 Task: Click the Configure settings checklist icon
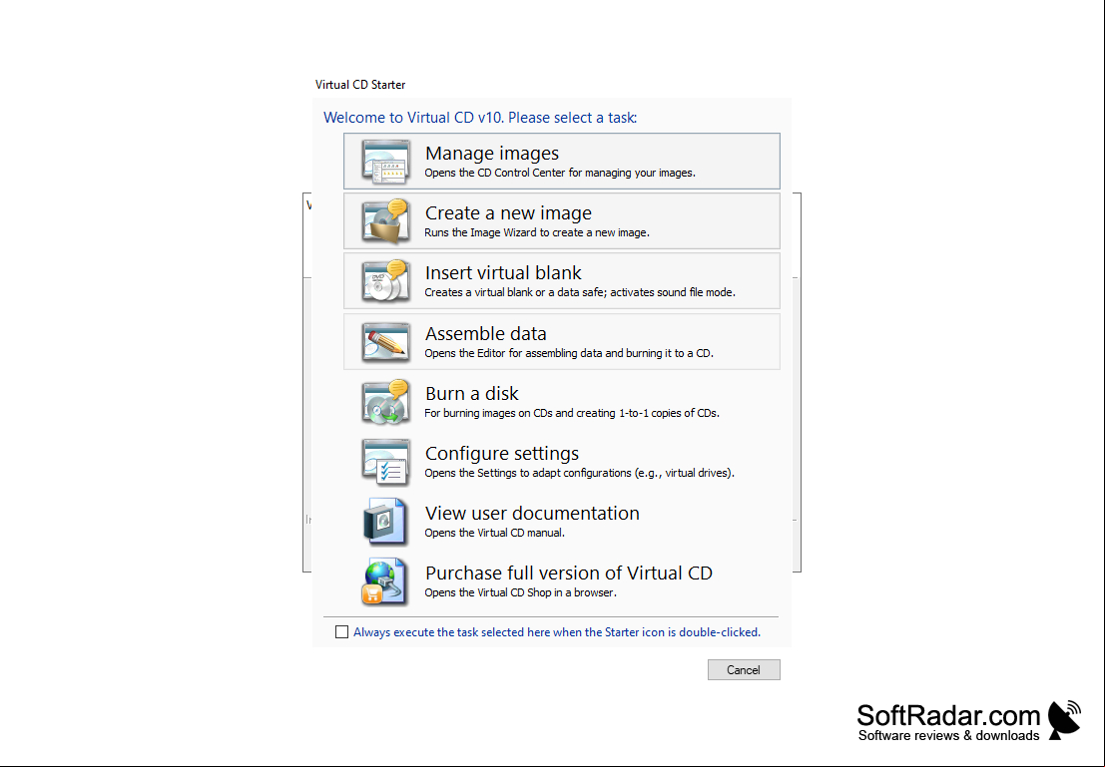click(x=385, y=462)
